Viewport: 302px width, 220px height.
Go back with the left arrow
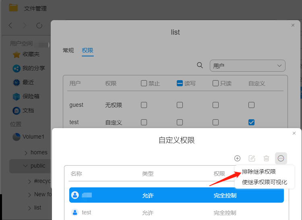tap(10, 25)
